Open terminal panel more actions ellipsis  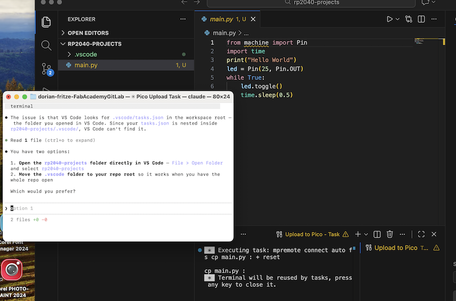tap(402, 234)
